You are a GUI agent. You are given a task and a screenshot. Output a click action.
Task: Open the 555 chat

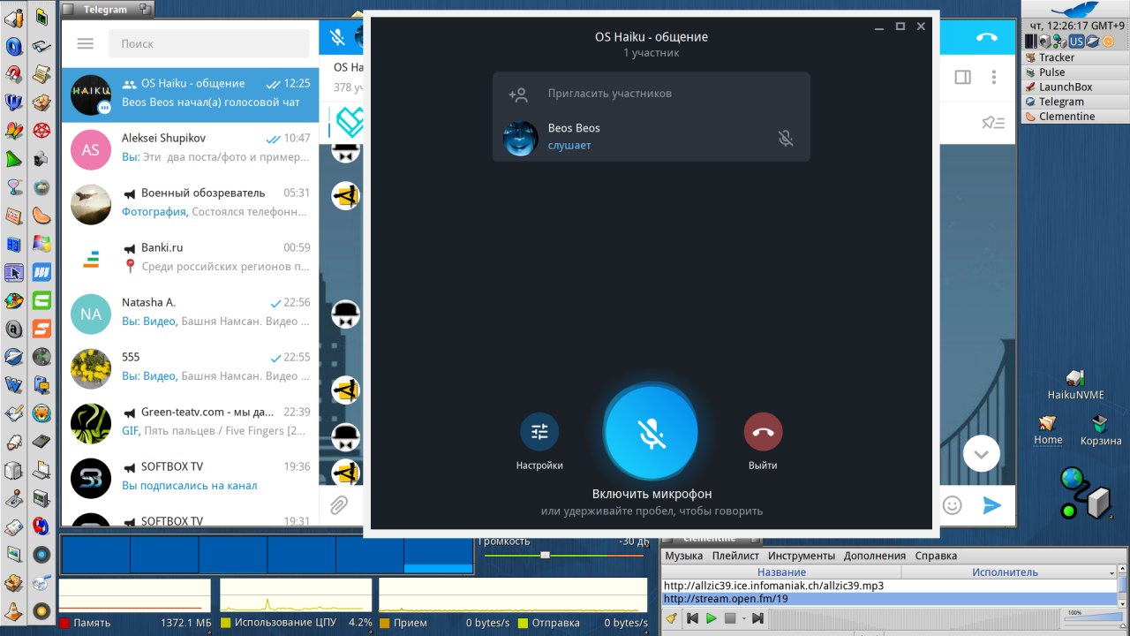click(x=190, y=369)
